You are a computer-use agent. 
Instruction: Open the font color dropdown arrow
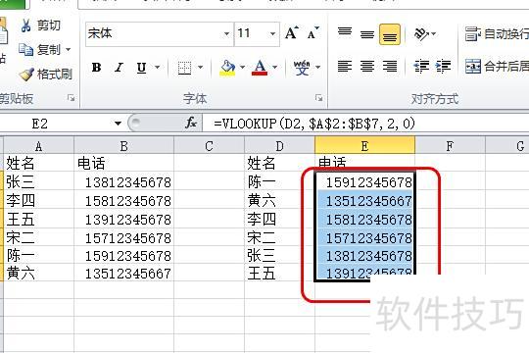(x=275, y=68)
